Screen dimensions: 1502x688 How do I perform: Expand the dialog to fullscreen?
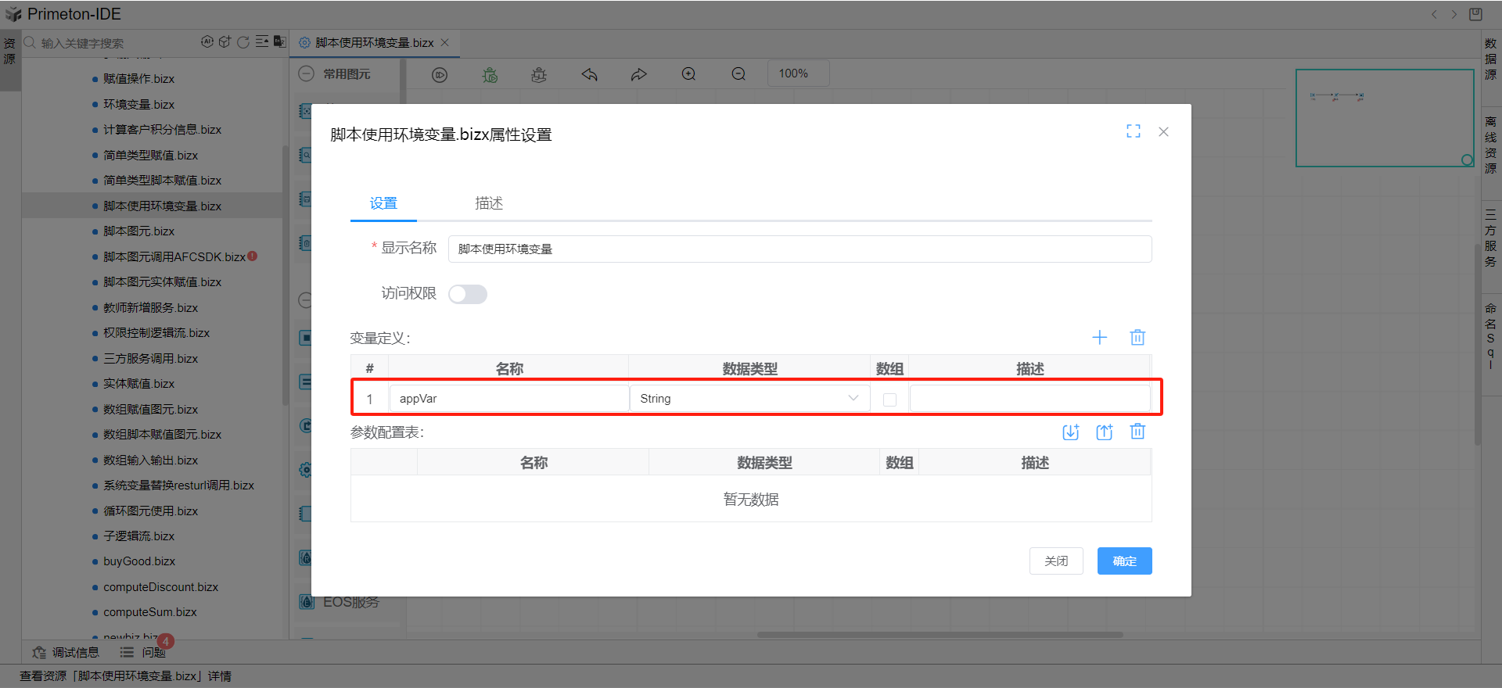click(x=1133, y=131)
